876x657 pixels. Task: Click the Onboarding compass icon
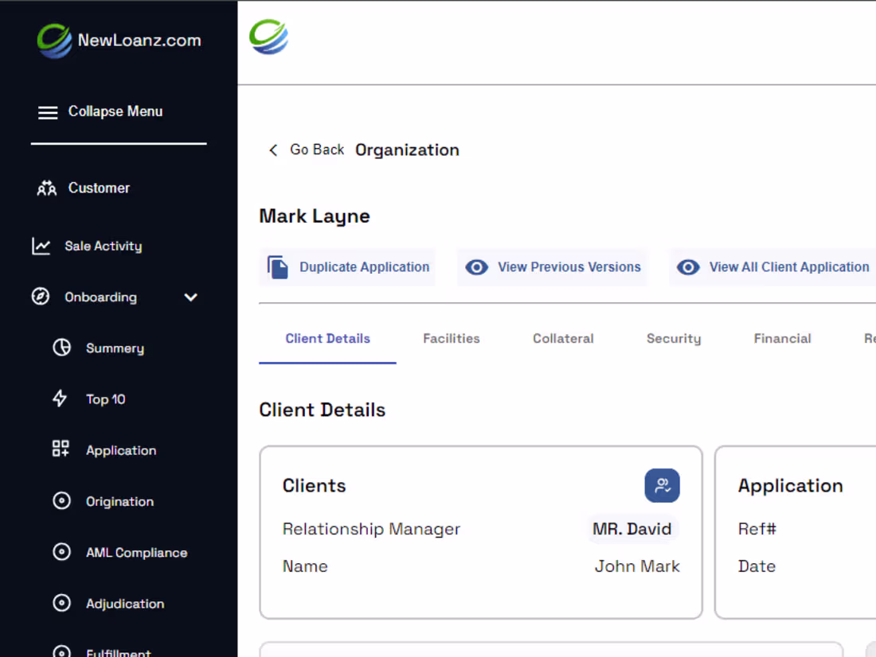point(41,297)
